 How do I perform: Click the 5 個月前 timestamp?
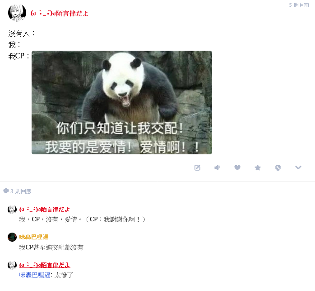[x=299, y=5]
